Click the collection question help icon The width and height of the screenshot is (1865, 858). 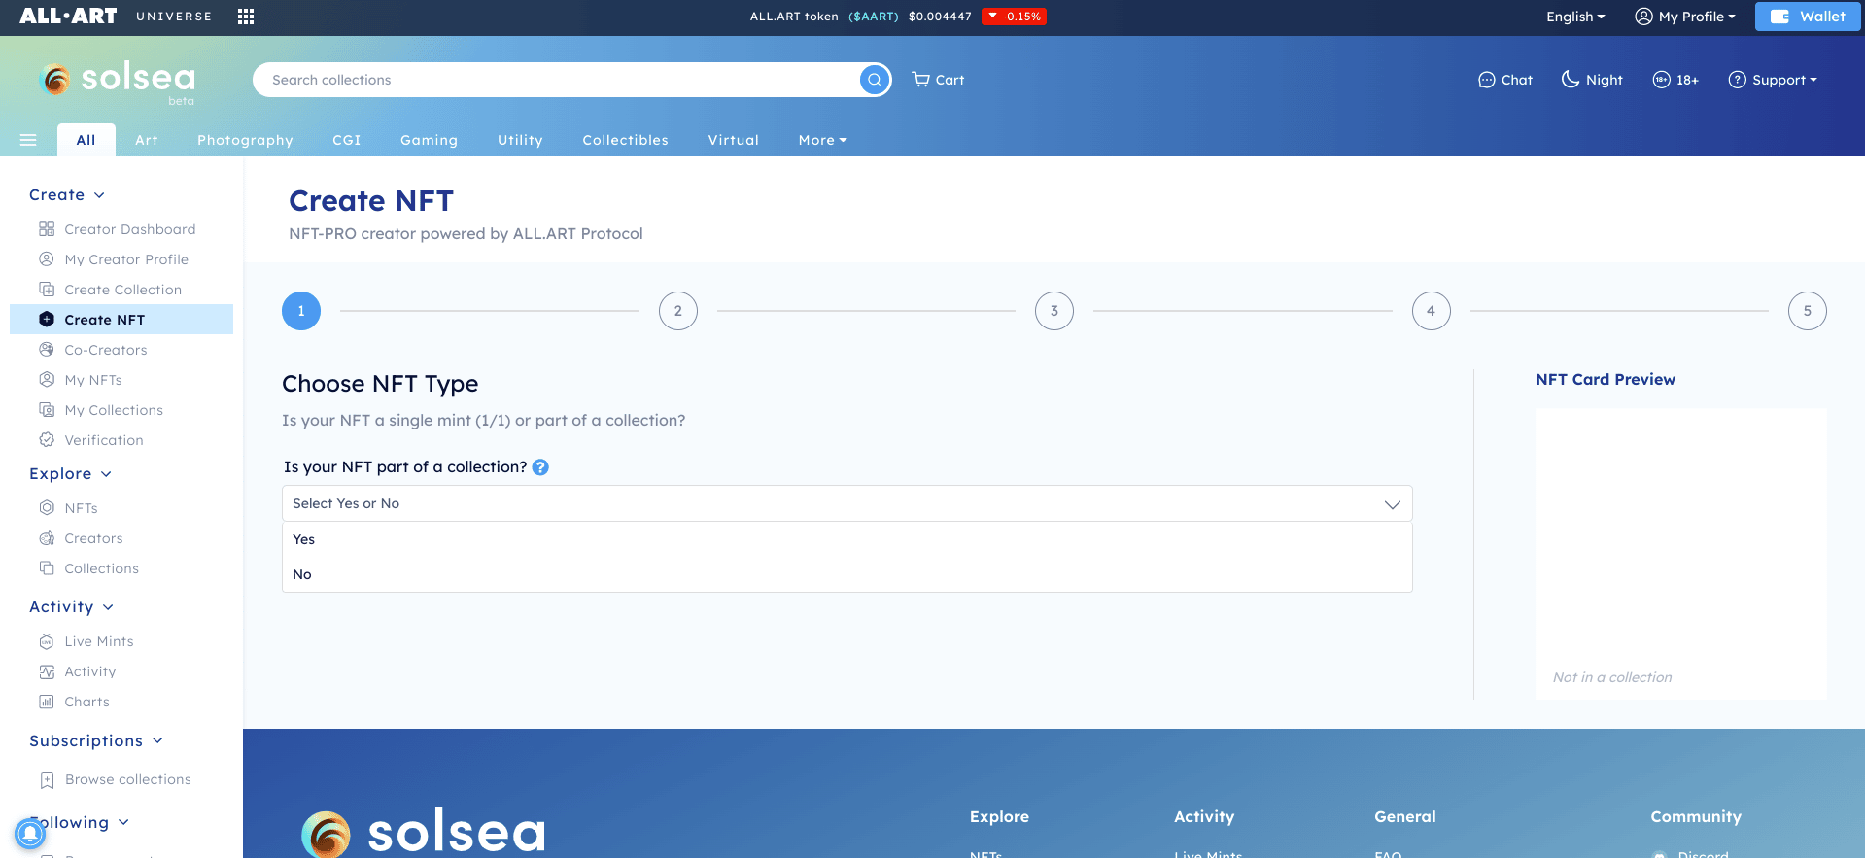point(541,467)
